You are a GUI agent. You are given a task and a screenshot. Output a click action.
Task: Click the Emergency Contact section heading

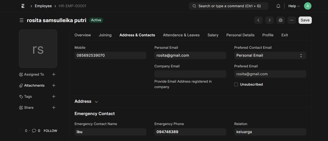click(95, 114)
